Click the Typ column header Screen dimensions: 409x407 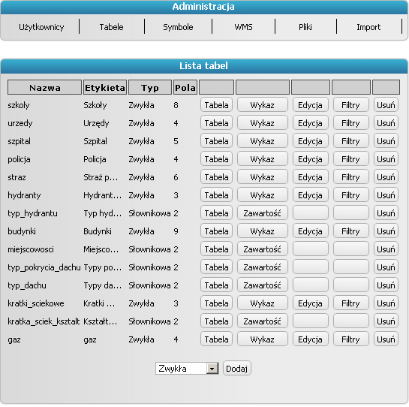150,87
